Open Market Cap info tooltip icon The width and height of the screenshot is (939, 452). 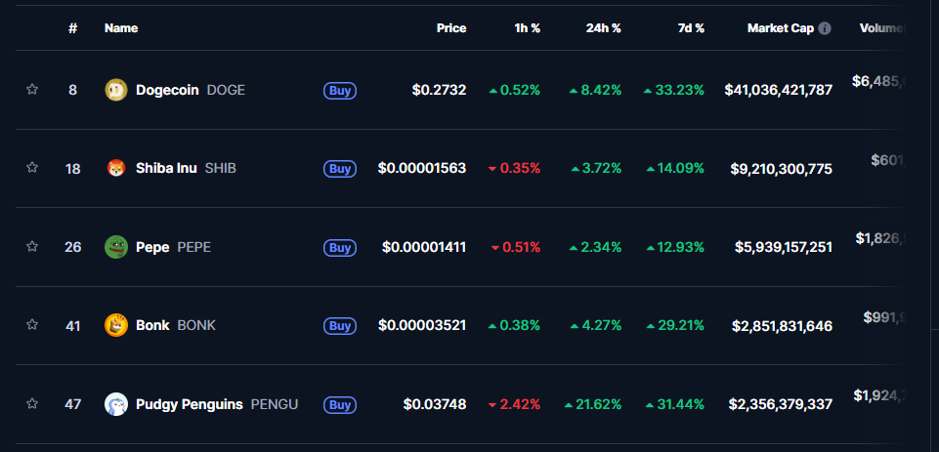pos(826,28)
